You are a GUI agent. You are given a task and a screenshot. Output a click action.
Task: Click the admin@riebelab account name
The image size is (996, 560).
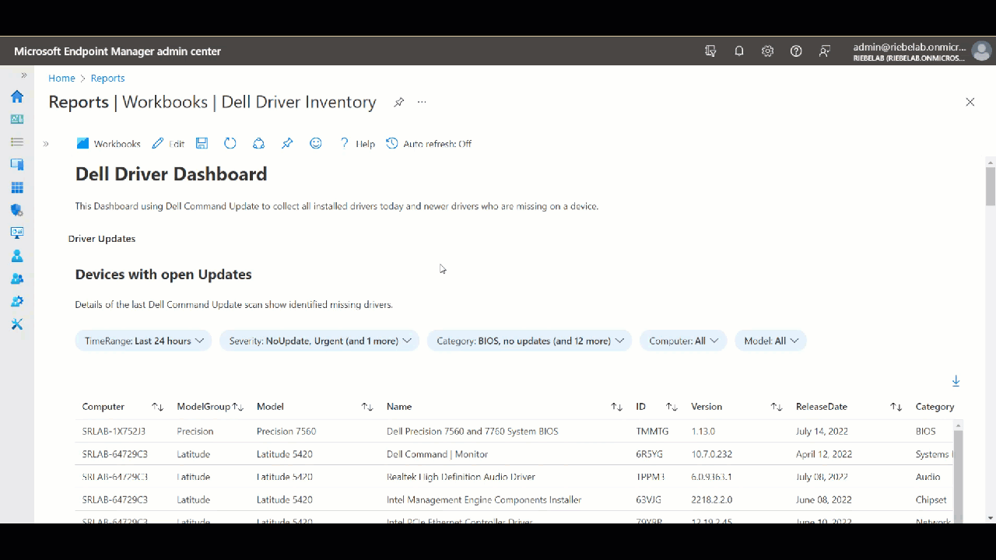pyautogui.click(x=909, y=47)
